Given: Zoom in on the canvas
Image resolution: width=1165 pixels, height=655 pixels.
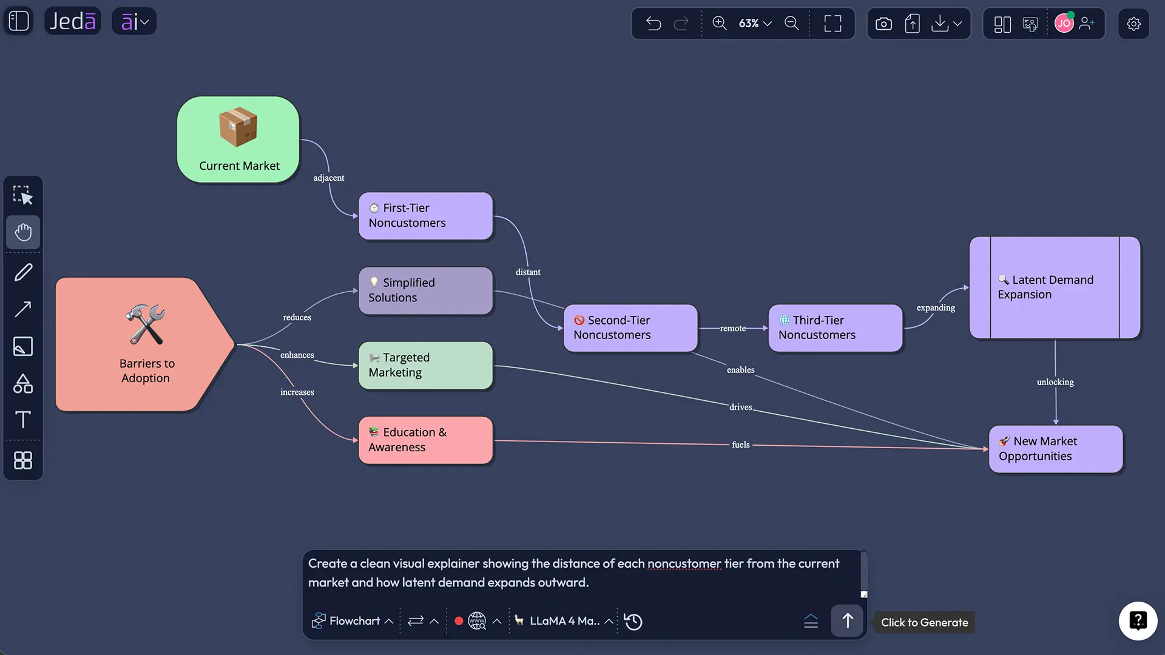Looking at the screenshot, I should (x=720, y=24).
